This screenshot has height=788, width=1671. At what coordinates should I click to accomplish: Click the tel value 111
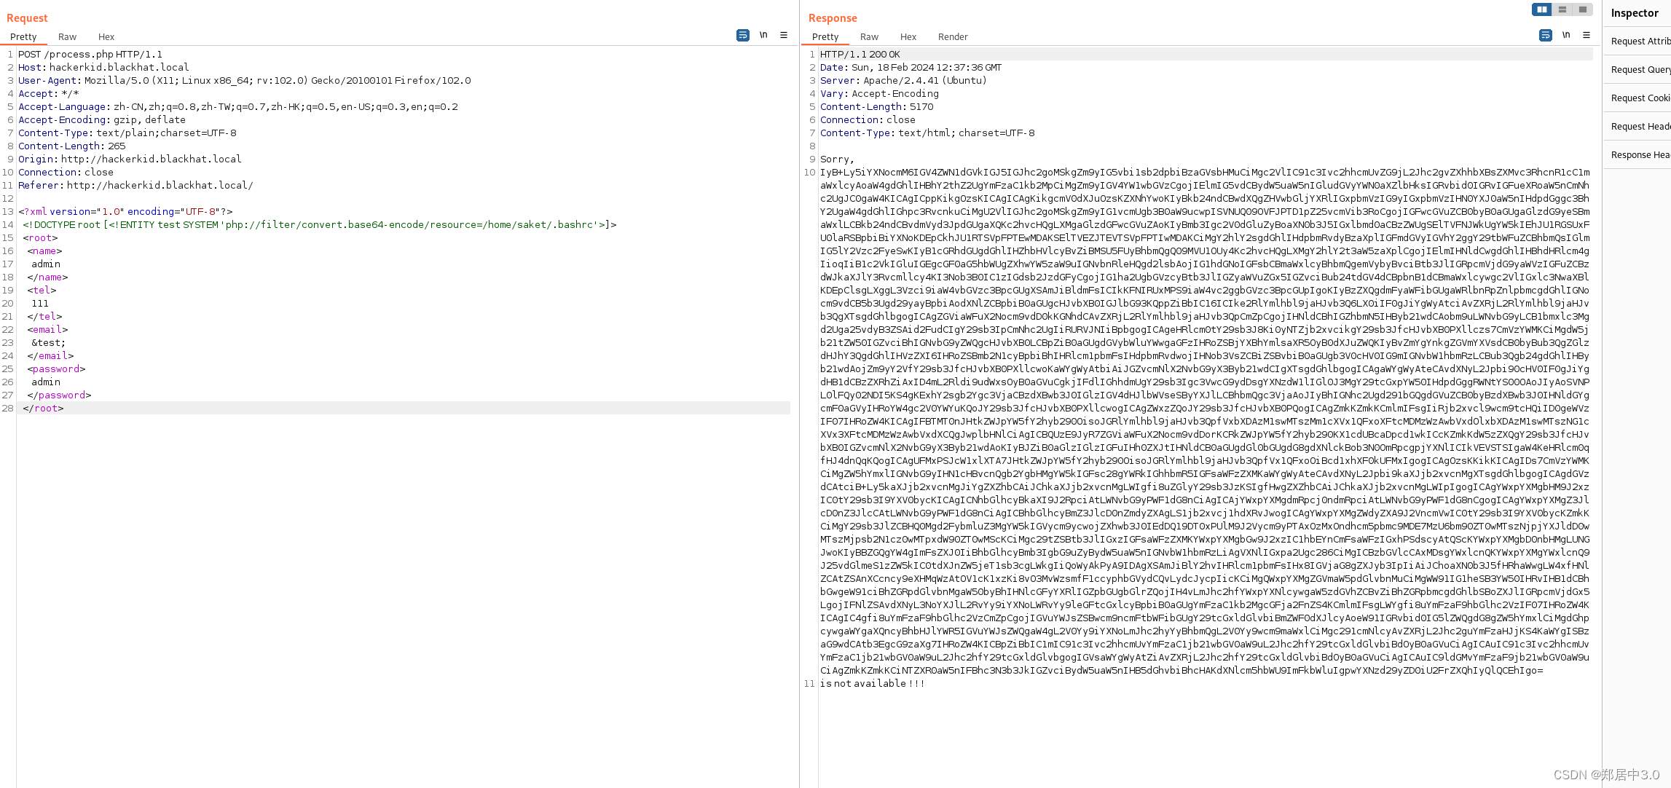point(39,303)
